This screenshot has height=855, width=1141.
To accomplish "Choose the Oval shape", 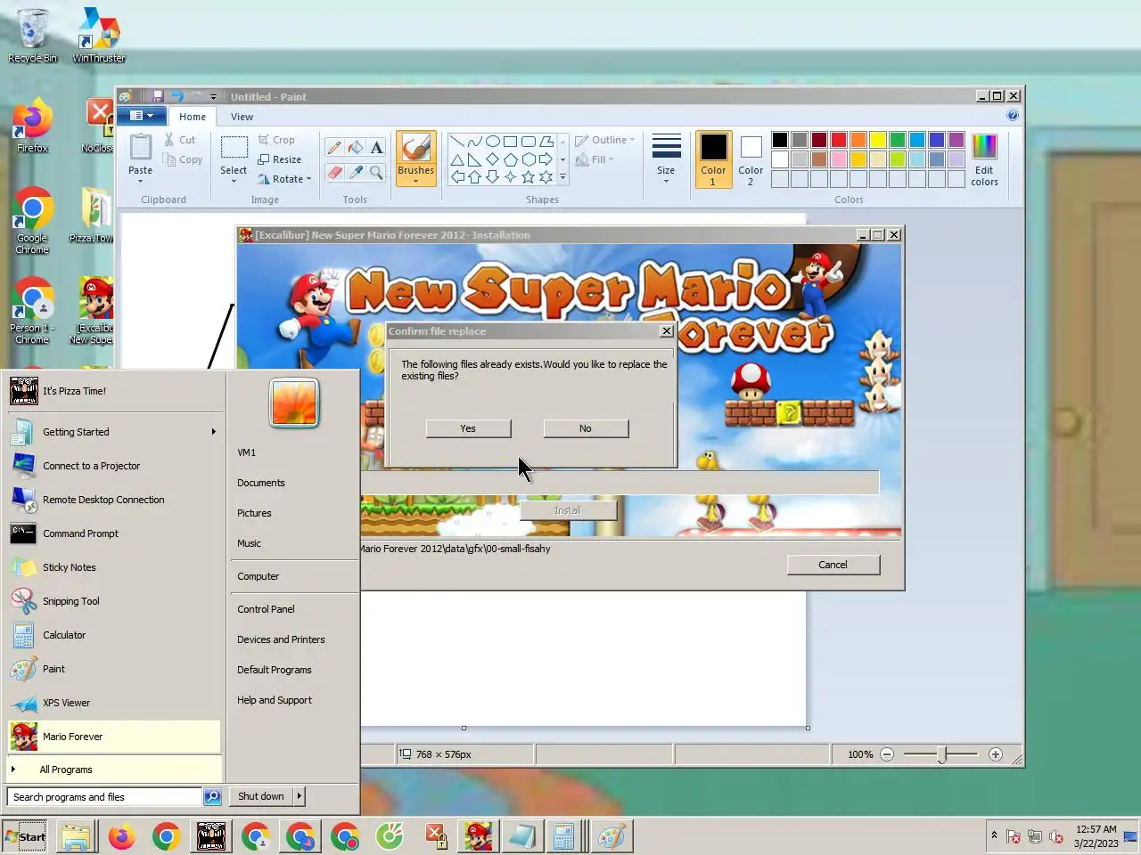I will 492,142.
